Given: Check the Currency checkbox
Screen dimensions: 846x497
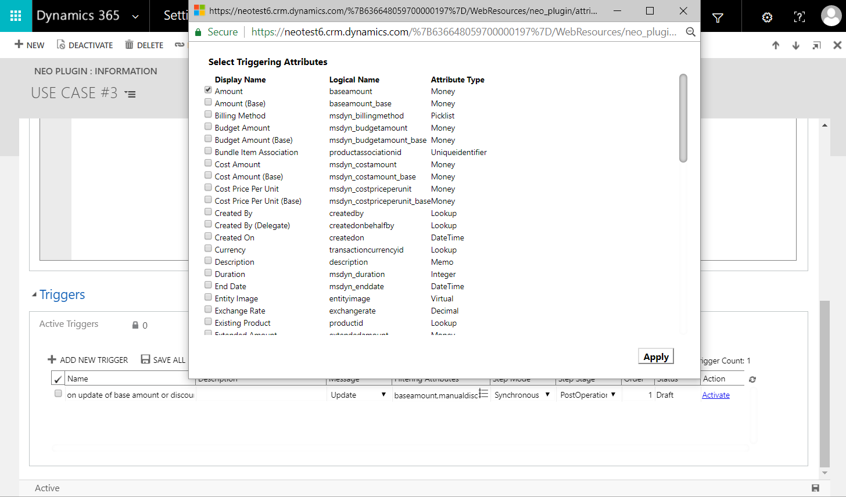Looking at the screenshot, I should (x=208, y=248).
